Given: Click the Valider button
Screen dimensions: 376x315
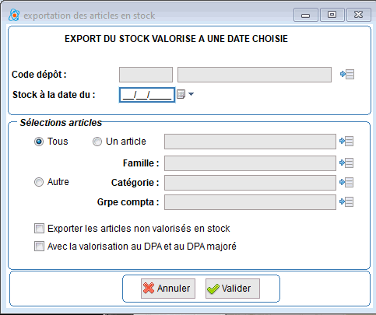Looking at the screenshot, I should [233, 289].
